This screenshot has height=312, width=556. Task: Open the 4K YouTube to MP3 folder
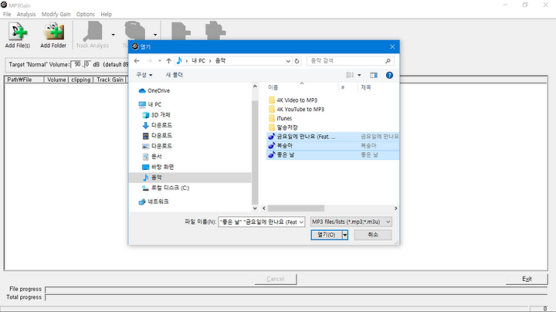click(297, 109)
